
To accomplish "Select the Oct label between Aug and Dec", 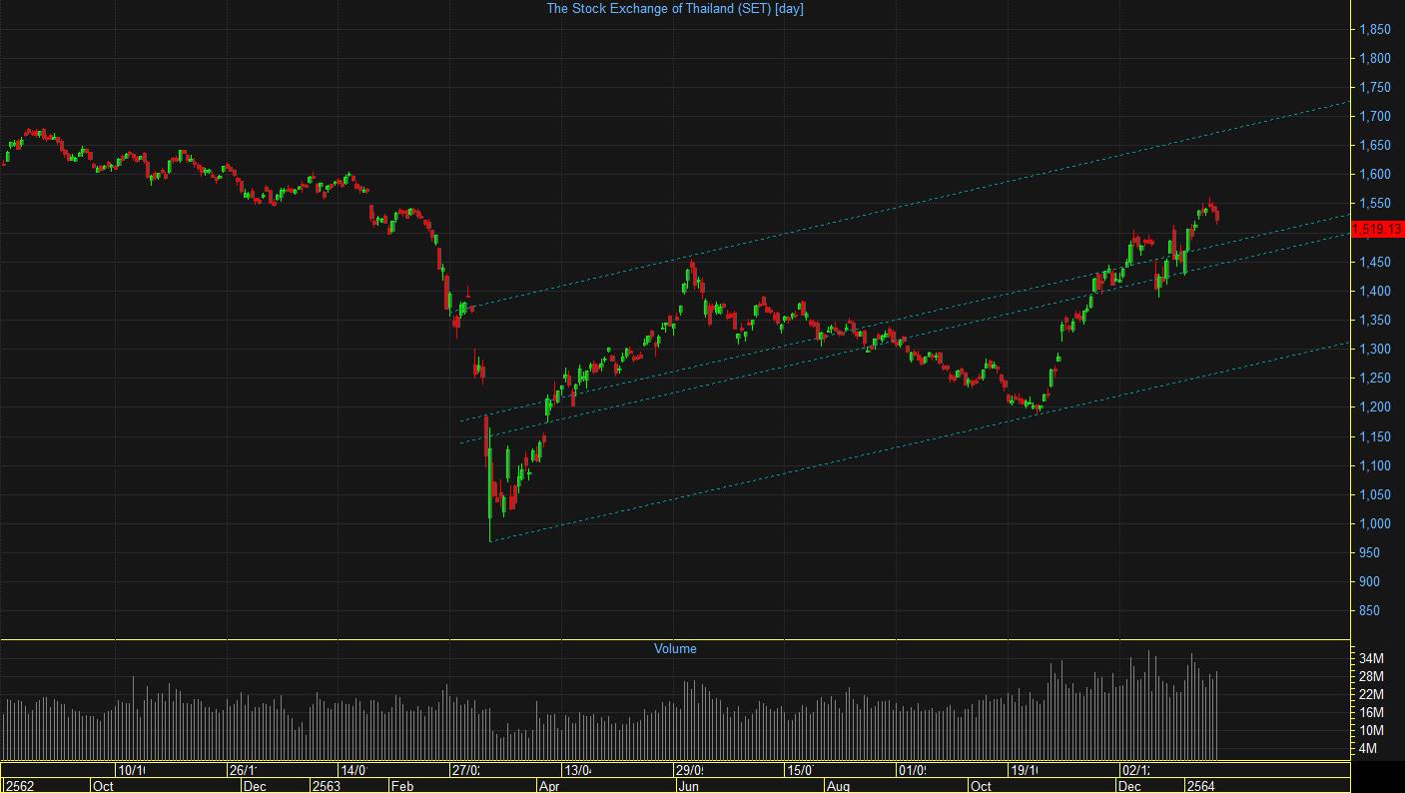I will (981, 786).
